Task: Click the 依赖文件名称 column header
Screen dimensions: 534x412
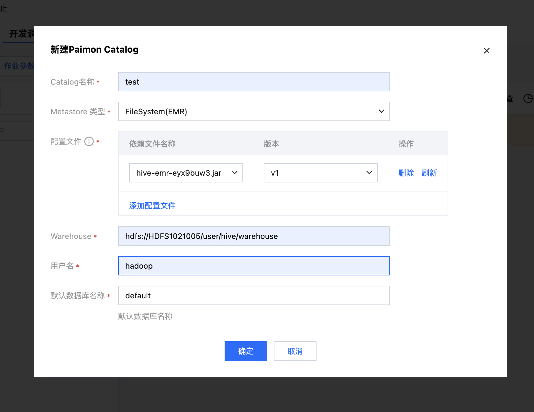Action: (152, 144)
